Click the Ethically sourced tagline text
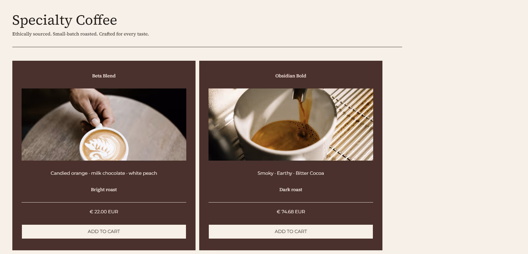 click(80, 34)
